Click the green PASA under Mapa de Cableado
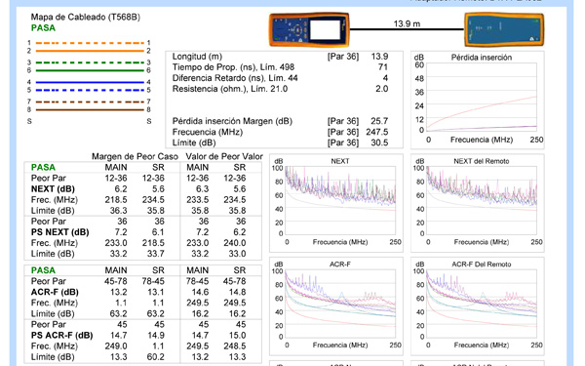This screenshot has width=585, height=366. pos(43,28)
